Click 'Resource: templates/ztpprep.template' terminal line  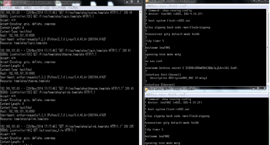click(x=25, y=81)
